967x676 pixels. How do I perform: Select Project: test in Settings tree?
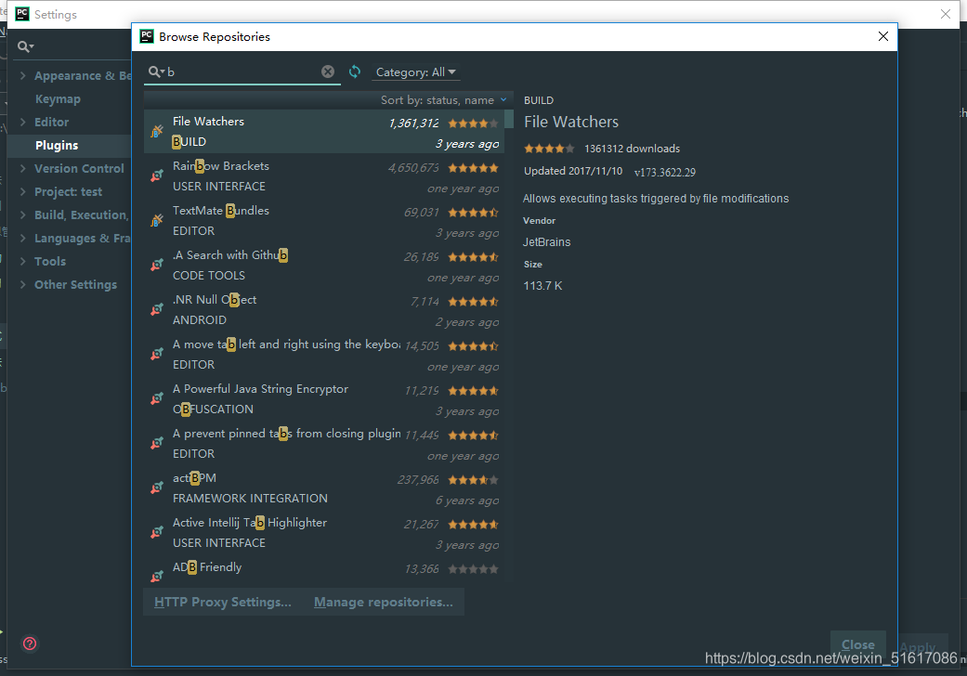(69, 191)
